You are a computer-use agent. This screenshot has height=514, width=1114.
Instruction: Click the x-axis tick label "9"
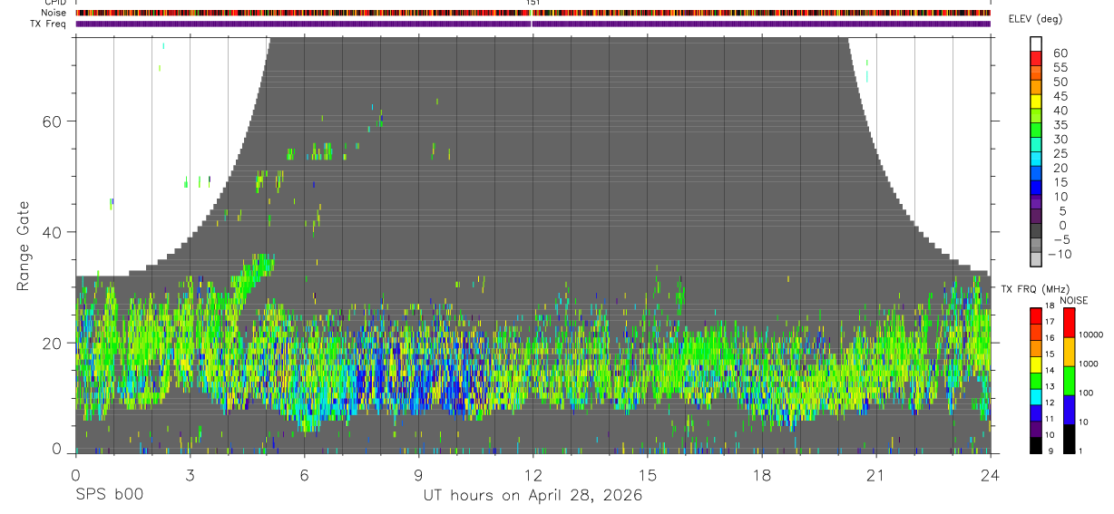pos(418,475)
